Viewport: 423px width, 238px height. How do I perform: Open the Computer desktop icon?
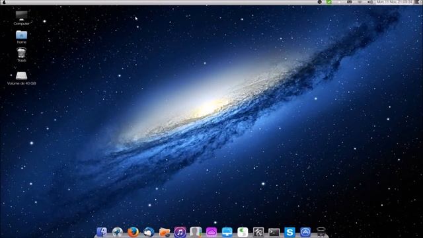pyautogui.click(x=21, y=18)
